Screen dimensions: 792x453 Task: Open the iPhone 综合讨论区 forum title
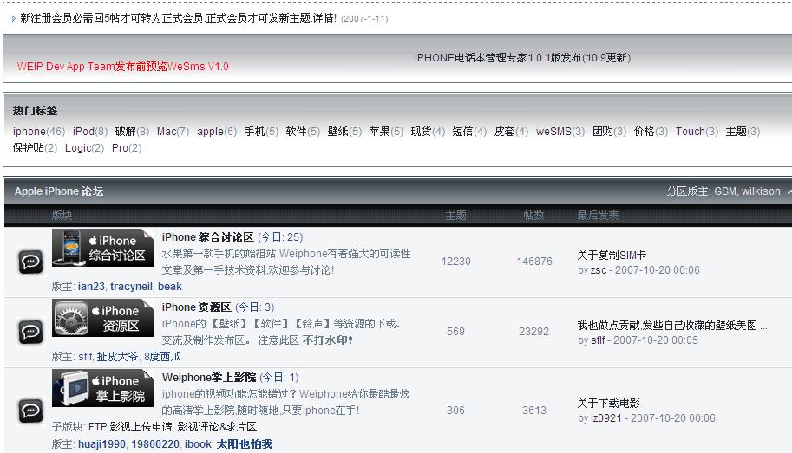(207, 237)
